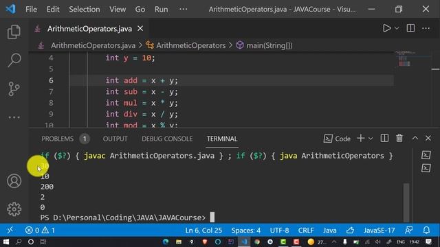
Task: Open Windows Start menu
Action: pos(5,242)
